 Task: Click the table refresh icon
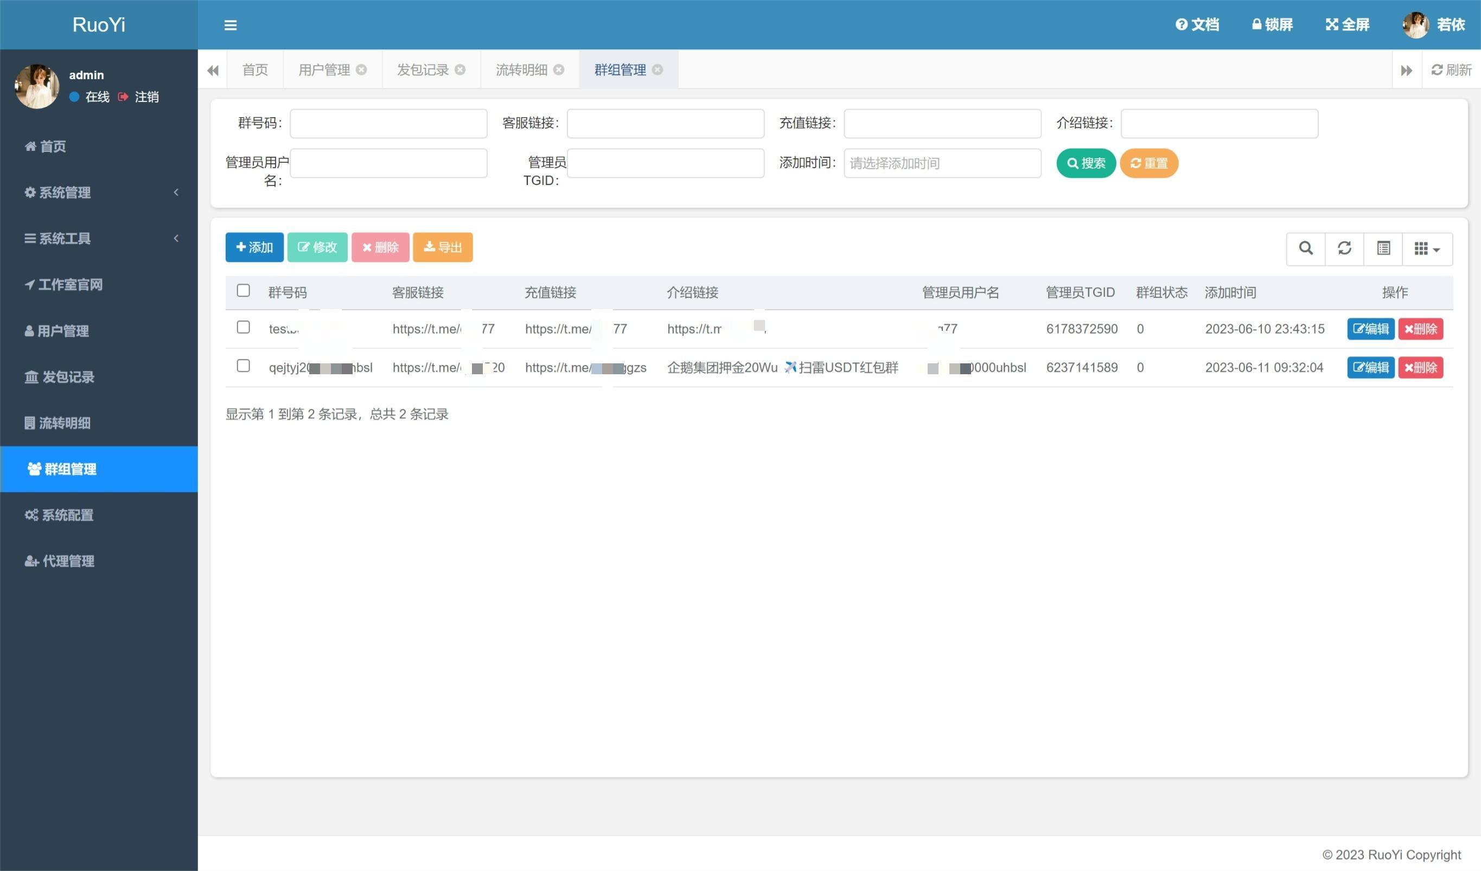1344,248
